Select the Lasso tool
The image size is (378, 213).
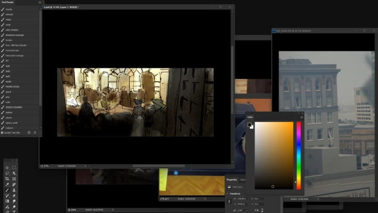pos(7,173)
